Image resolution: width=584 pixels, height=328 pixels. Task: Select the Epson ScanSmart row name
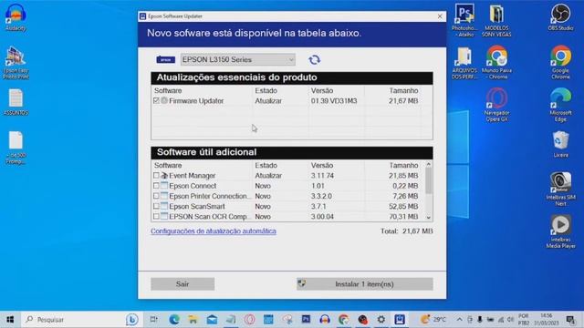(197, 206)
